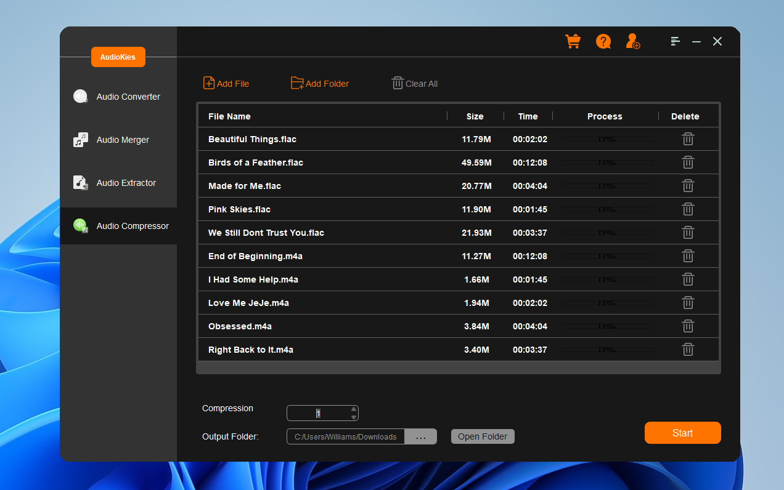Click the Compression number input field

(318, 413)
